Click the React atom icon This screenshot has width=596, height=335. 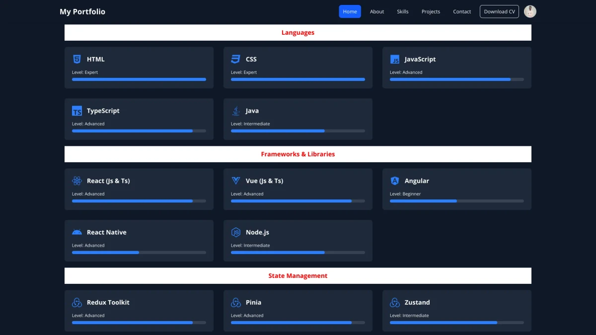click(x=76, y=181)
